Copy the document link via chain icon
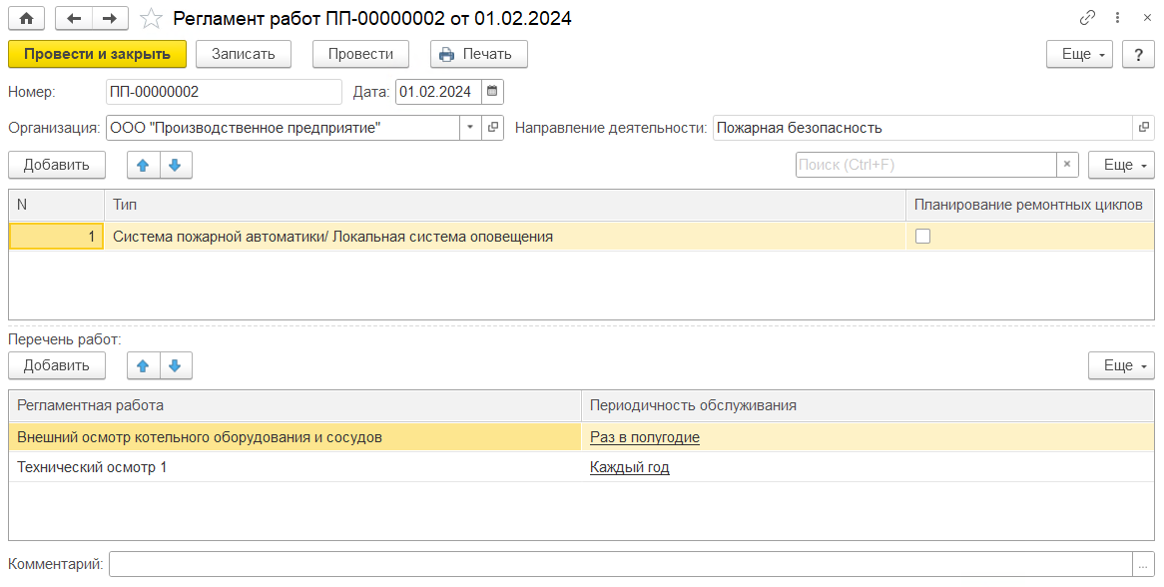The width and height of the screenshot is (1164, 587). tap(1088, 18)
